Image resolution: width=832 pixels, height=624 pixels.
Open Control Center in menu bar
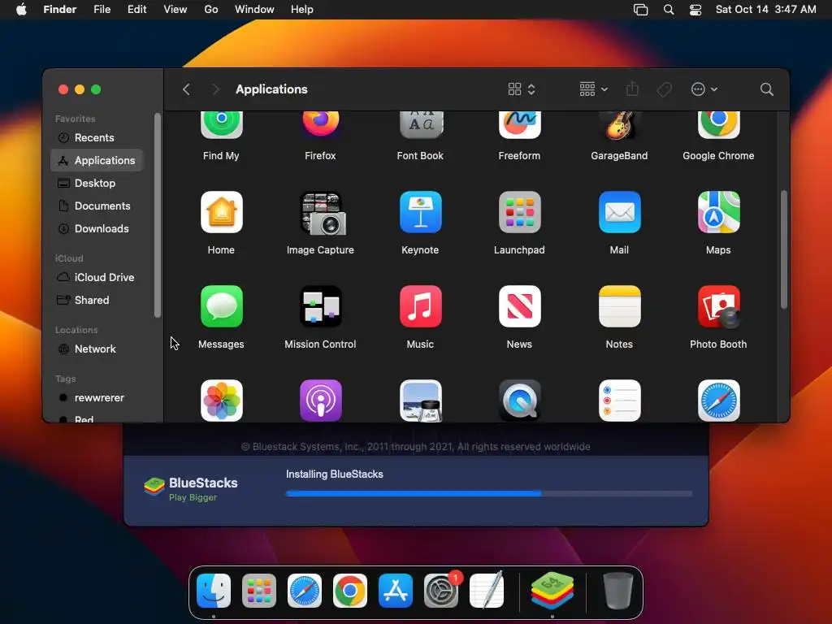pyautogui.click(x=695, y=10)
